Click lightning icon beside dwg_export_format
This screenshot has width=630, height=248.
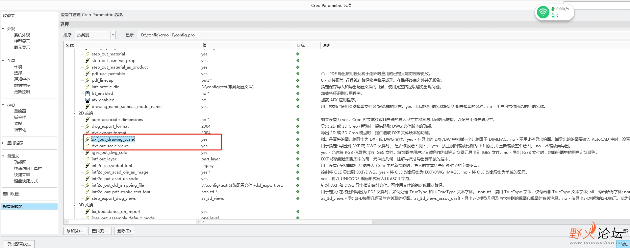(x=88, y=126)
